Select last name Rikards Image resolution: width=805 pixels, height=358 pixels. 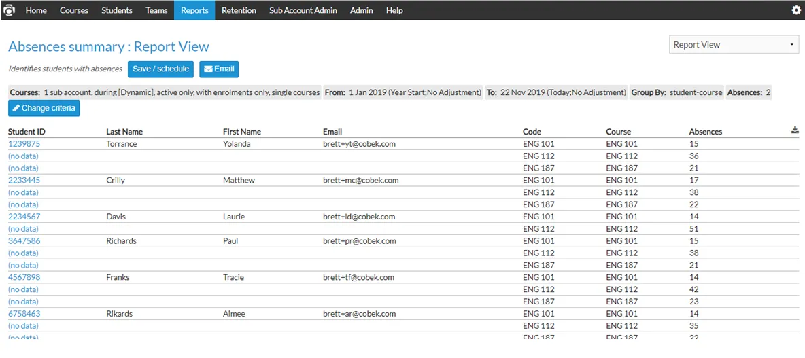(120, 314)
